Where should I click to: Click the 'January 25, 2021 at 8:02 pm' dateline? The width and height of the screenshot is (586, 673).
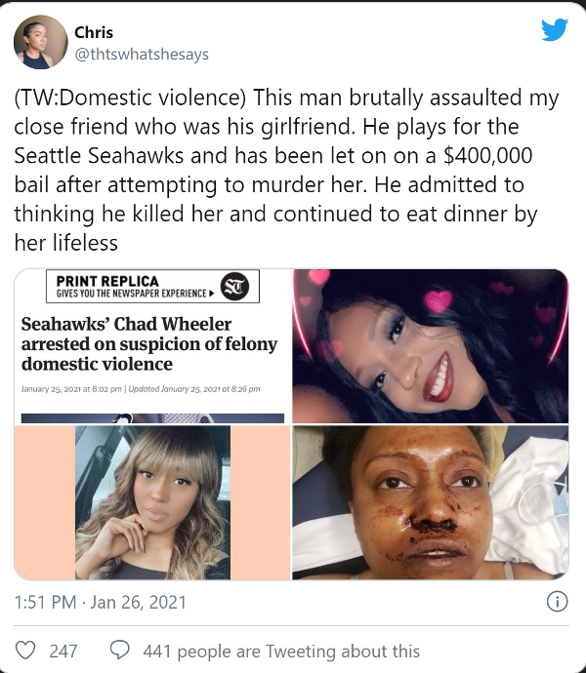click(x=71, y=389)
